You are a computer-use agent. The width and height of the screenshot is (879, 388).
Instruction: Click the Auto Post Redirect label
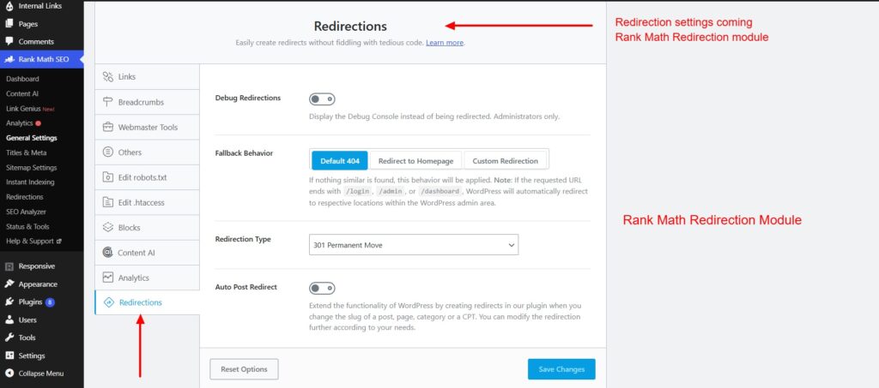tap(246, 287)
